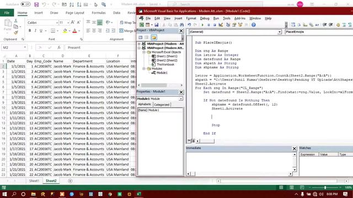The width and height of the screenshot is (353, 198).
Task: Toggle the AutoSave switch in Excel
Action: pos(25,4)
